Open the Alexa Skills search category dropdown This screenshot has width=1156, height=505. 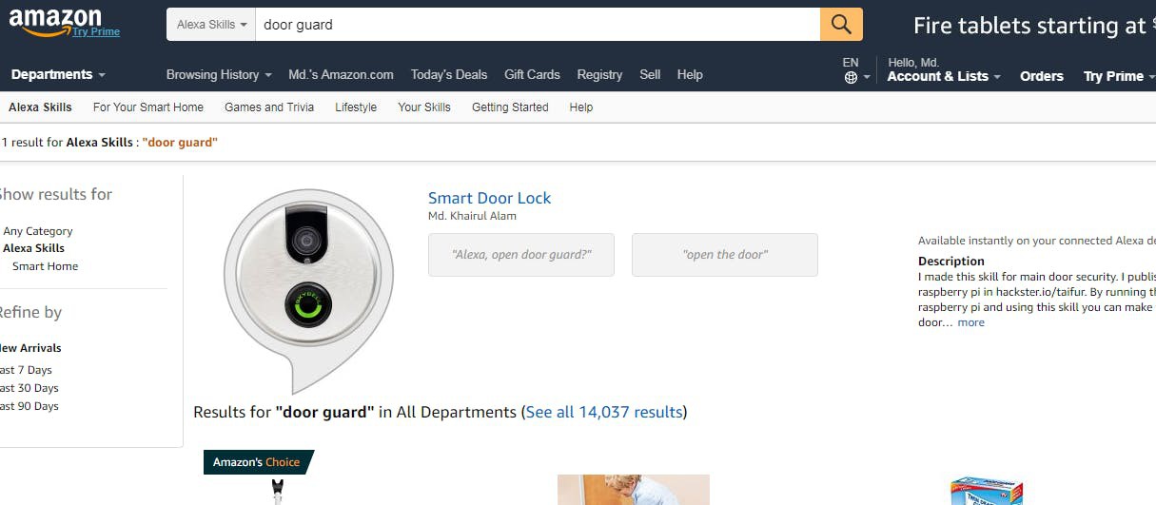[x=211, y=25]
